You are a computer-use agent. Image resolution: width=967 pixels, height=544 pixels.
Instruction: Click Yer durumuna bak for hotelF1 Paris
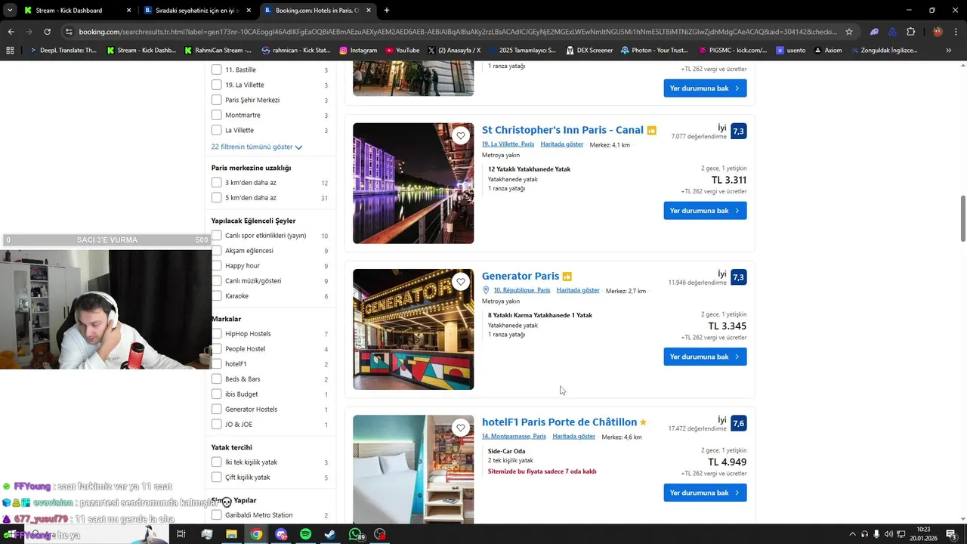coord(705,493)
